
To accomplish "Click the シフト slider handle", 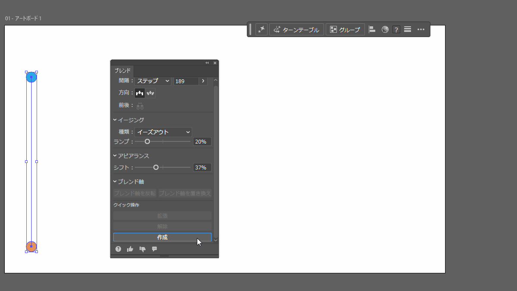I will point(156,167).
